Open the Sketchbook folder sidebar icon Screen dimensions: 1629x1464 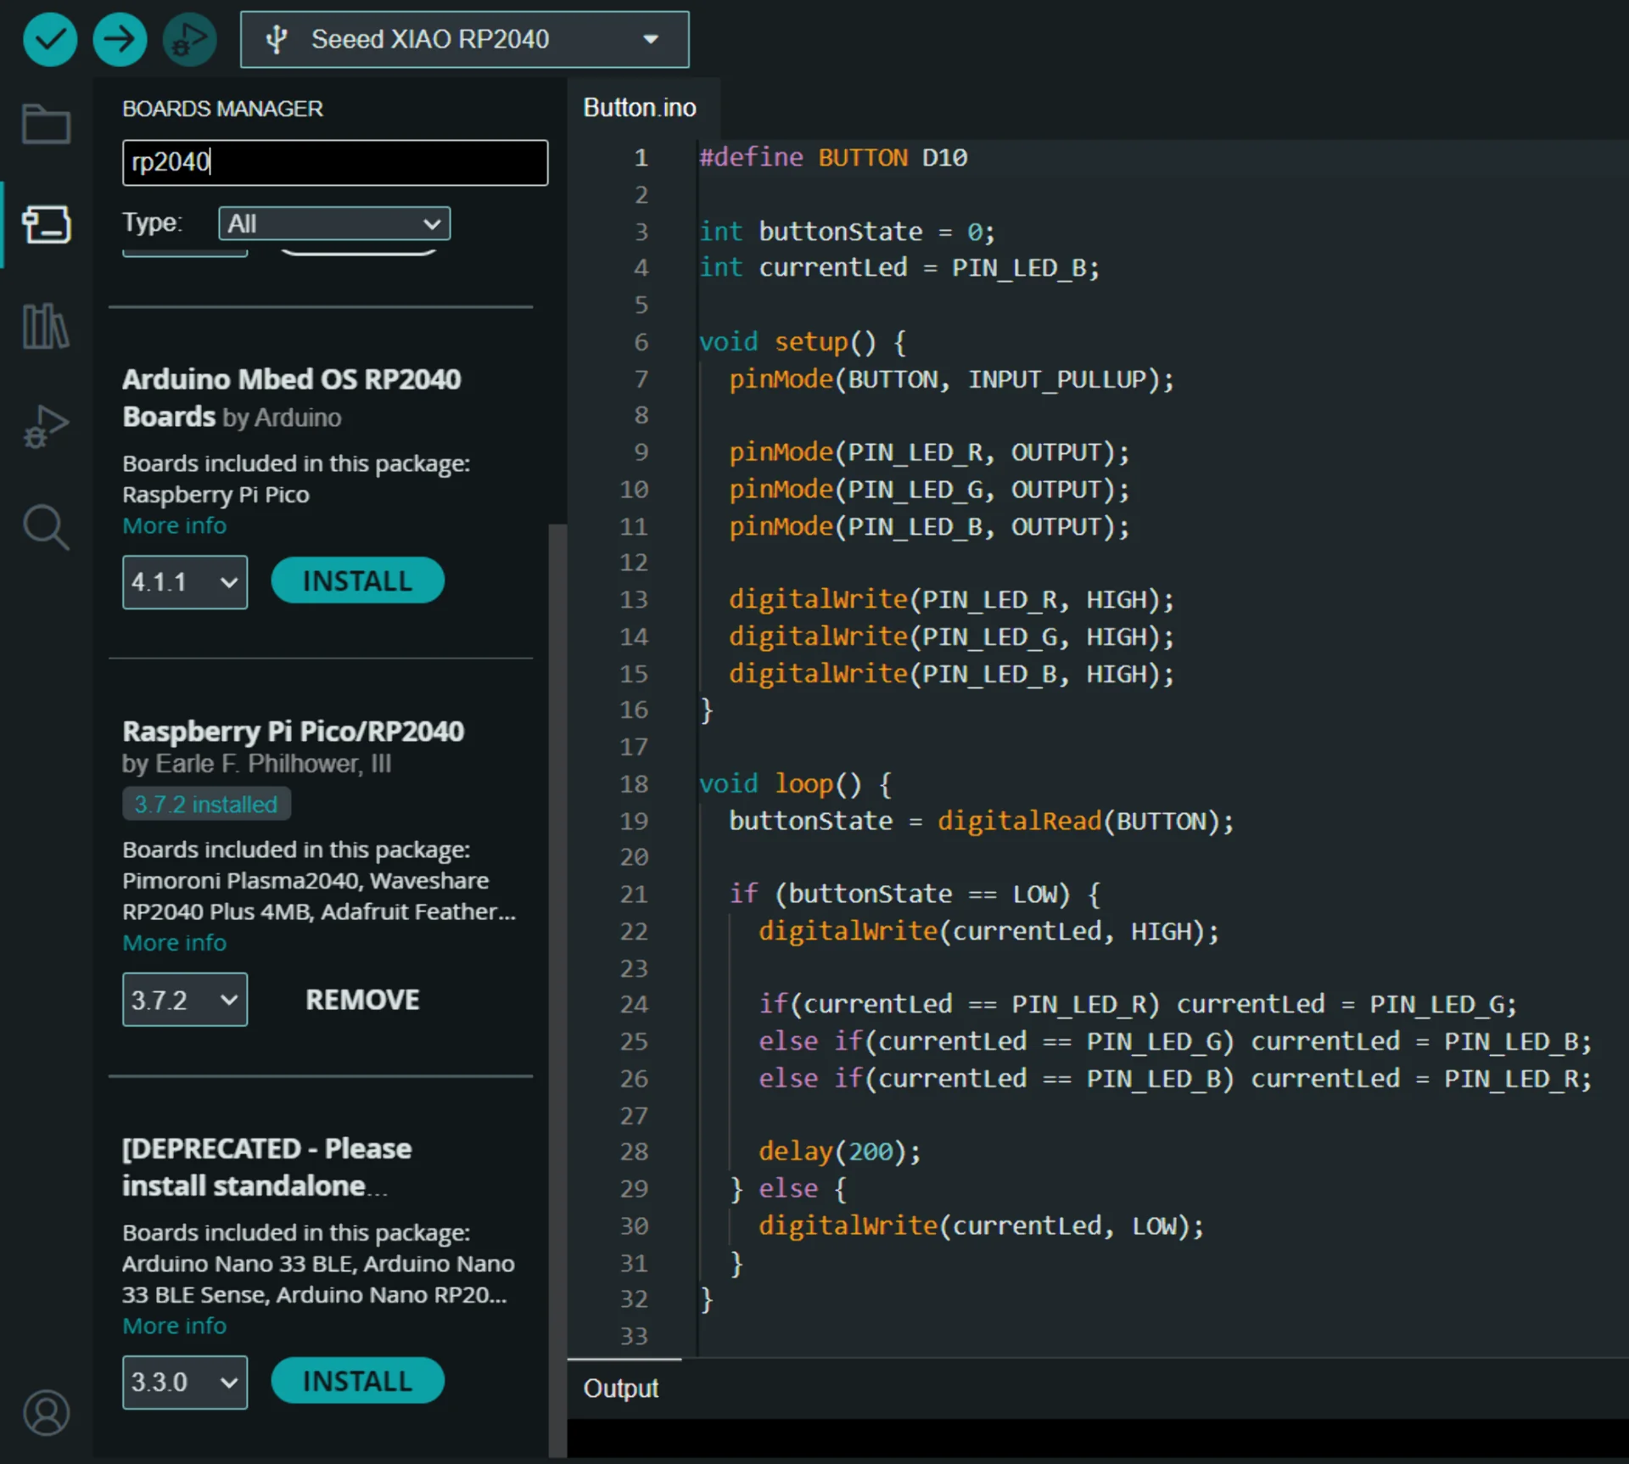coord(46,125)
